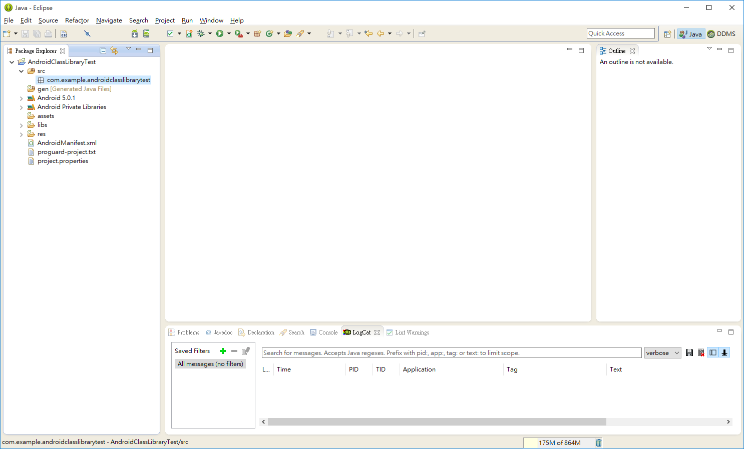Switch to the DDMS perspective
Viewport: 744px width, 449px height.
721,34
